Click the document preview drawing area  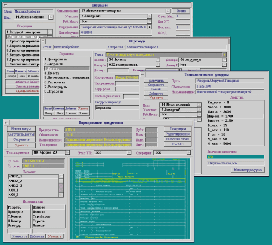click(130, 199)
